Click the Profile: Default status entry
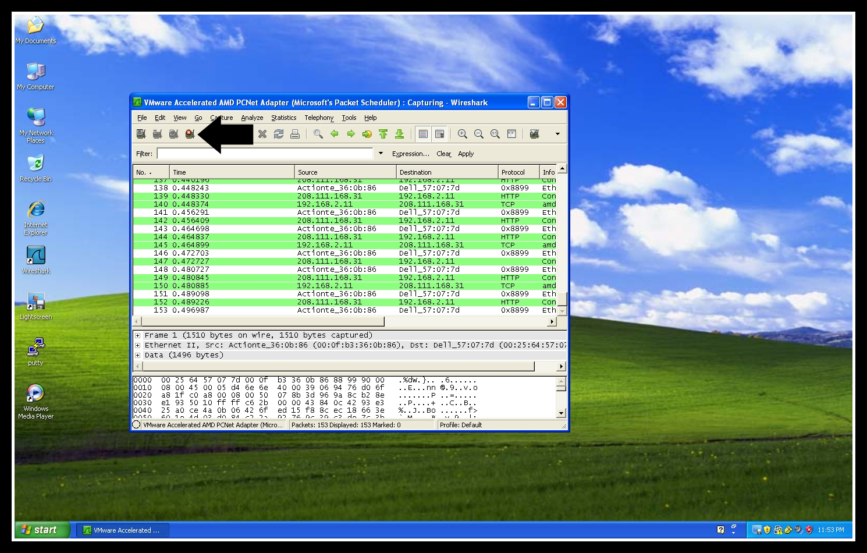This screenshot has width=867, height=553. click(x=461, y=425)
